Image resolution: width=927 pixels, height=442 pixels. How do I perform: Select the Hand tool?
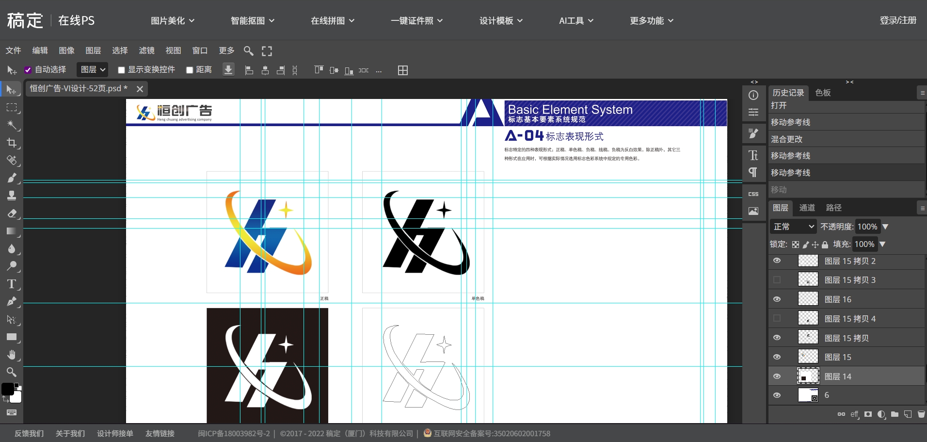pos(12,355)
